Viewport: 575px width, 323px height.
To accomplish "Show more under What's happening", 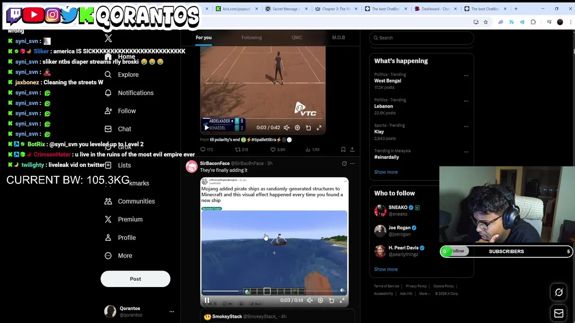I will click(386, 172).
